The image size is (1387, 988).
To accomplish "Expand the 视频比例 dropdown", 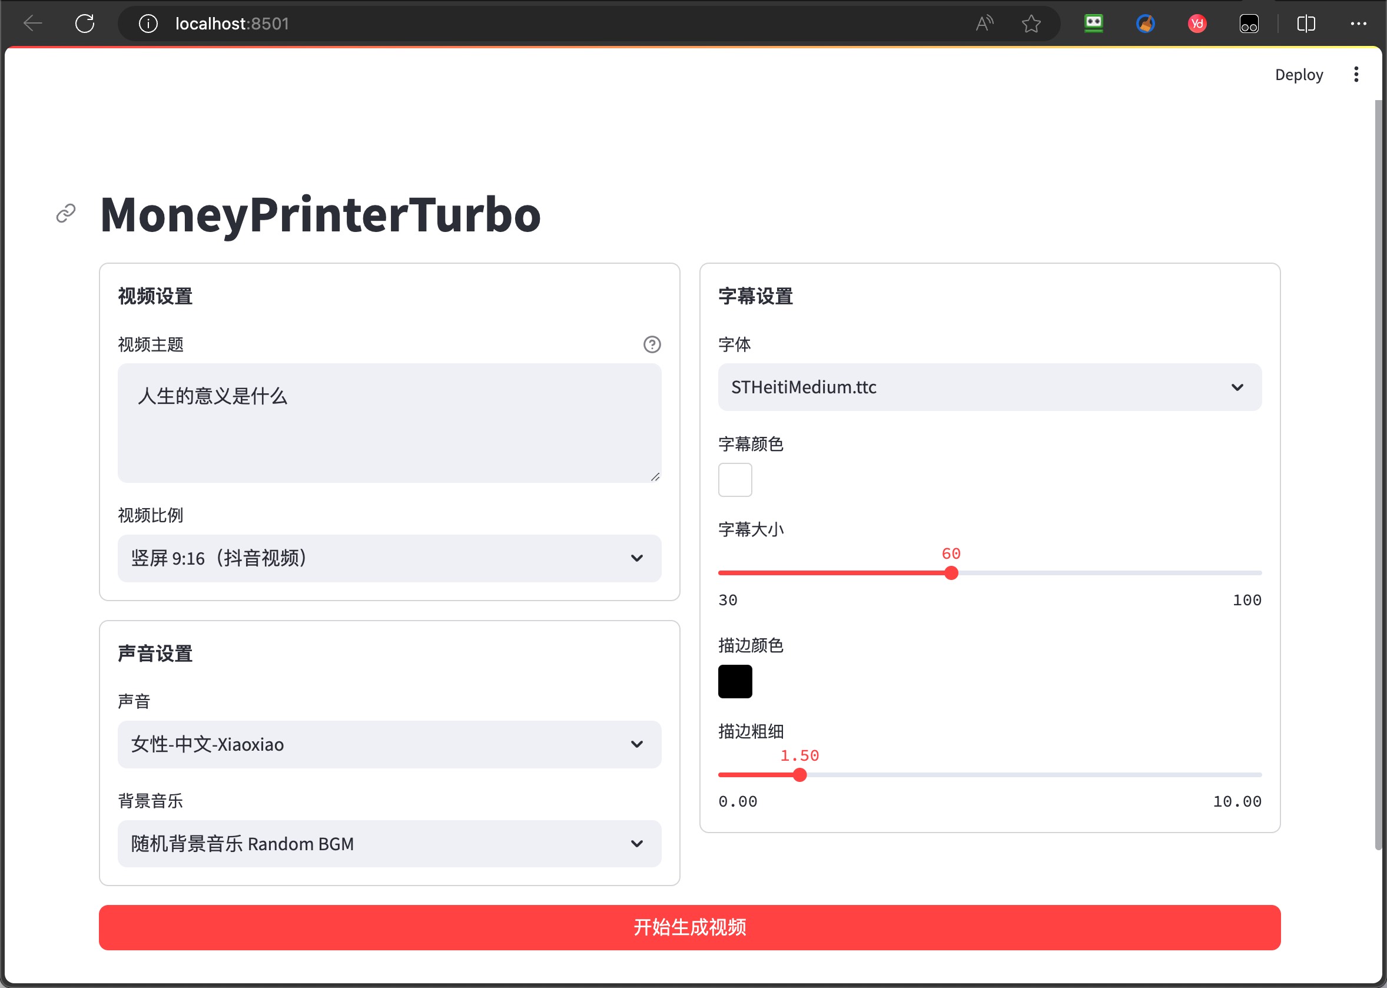I will point(389,558).
